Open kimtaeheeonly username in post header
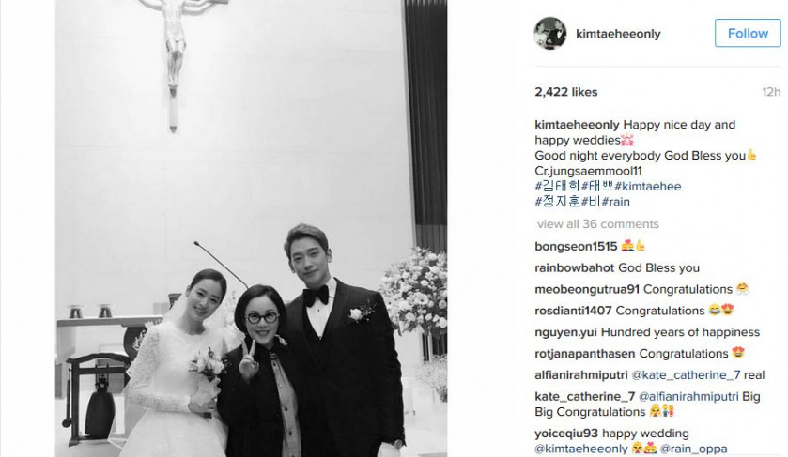 [618, 34]
